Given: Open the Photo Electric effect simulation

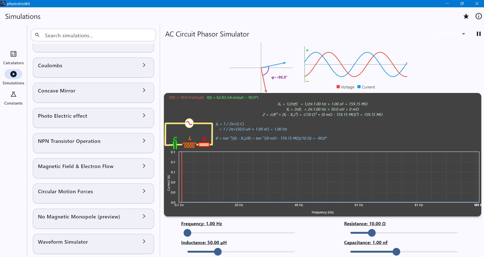Looking at the screenshot, I should point(93,118).
